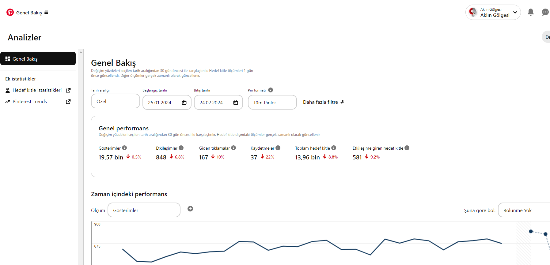
Task: Open the Tarih aralığı Özel dropdown
Action: pos(116,101)
